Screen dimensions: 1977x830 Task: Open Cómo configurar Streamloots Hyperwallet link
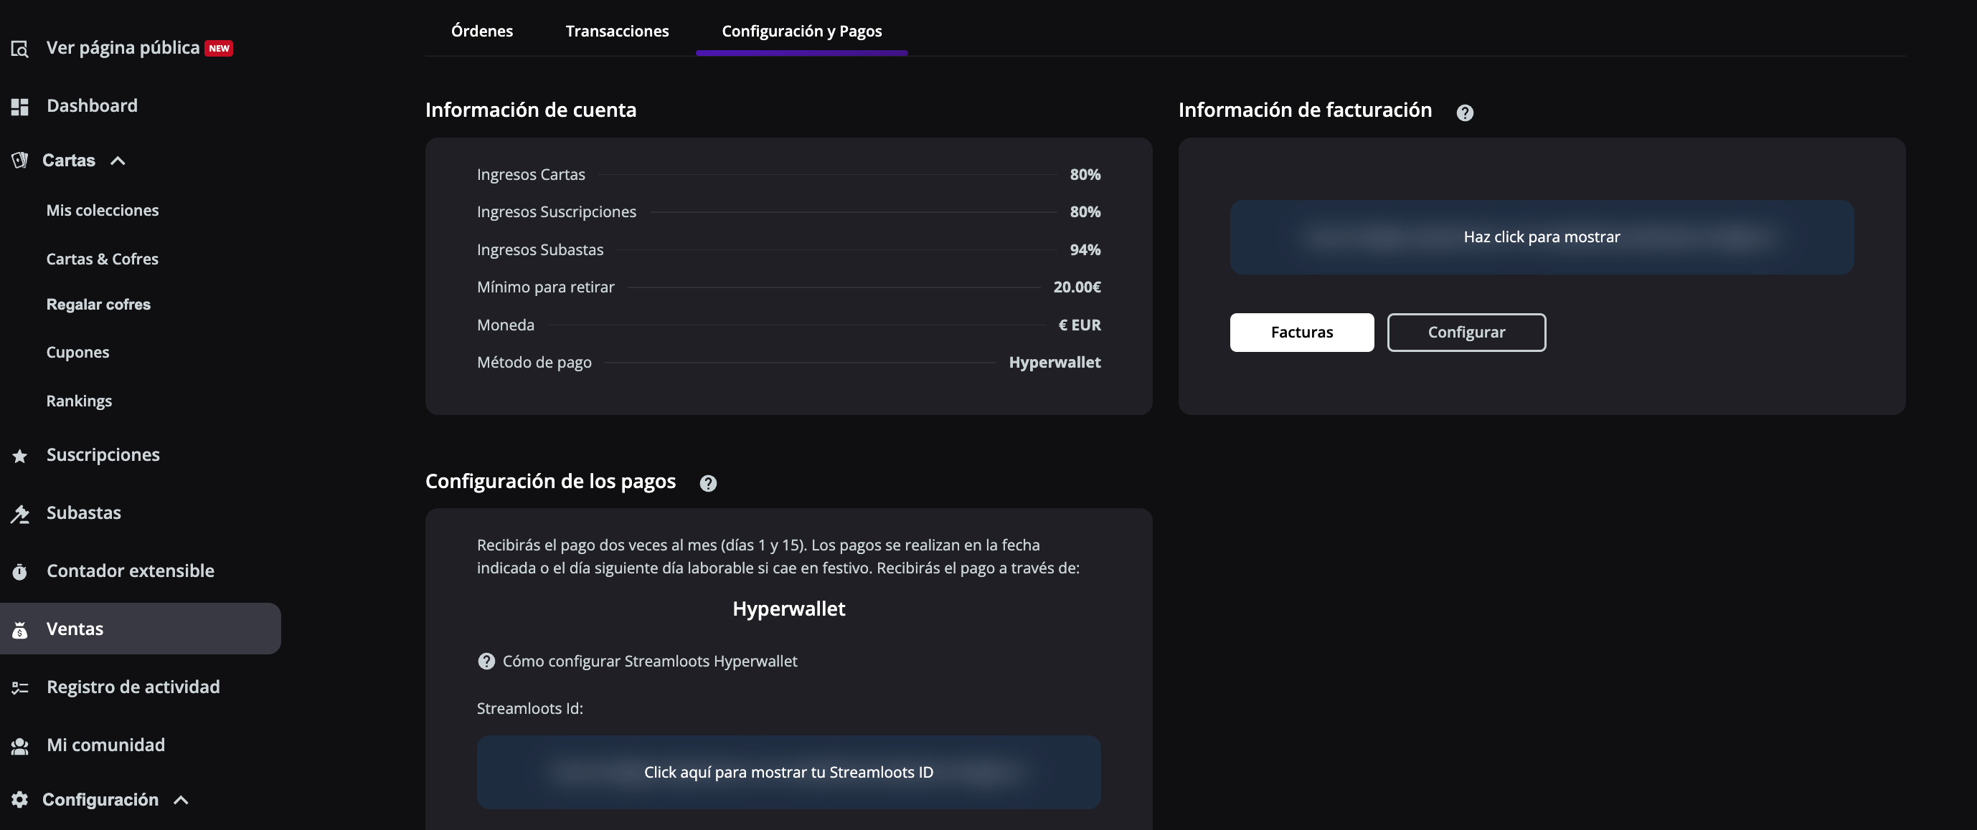pyautogui.click(x=649, y=662)
